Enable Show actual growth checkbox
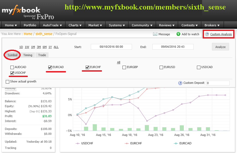The height and width of the screenshot is (153, 237). tap(7, 82)
